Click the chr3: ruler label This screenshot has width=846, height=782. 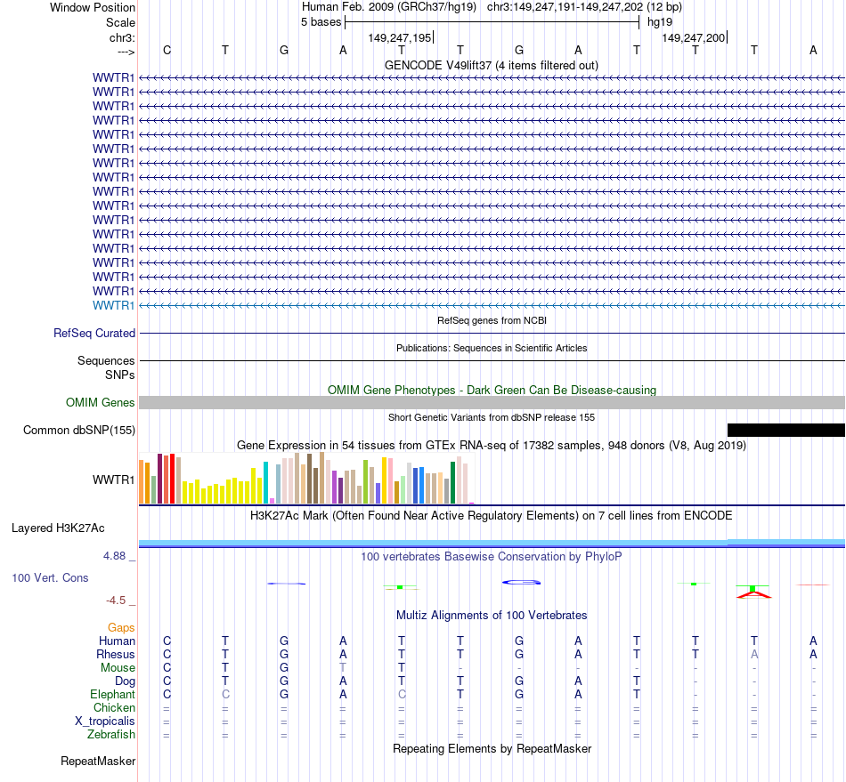(122, 37)
